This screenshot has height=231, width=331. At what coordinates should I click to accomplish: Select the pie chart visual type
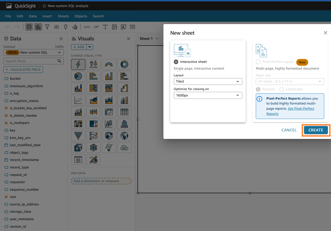point(78,76)
